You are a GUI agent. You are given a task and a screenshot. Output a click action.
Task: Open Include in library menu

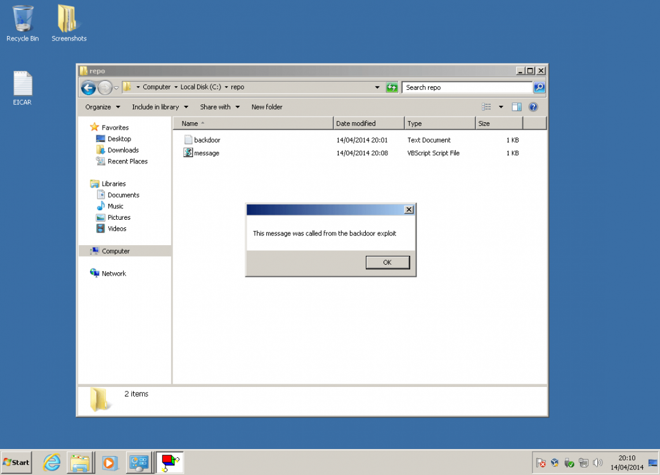tap(160, 107)
